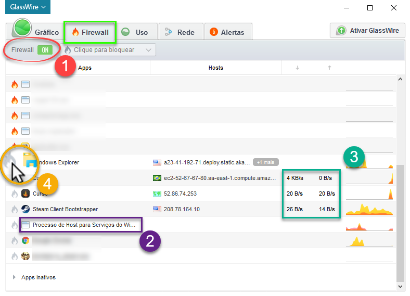This screenshot has width=410, height=296.
Task: Select the Windows Explorer app name
Action: 58,162
